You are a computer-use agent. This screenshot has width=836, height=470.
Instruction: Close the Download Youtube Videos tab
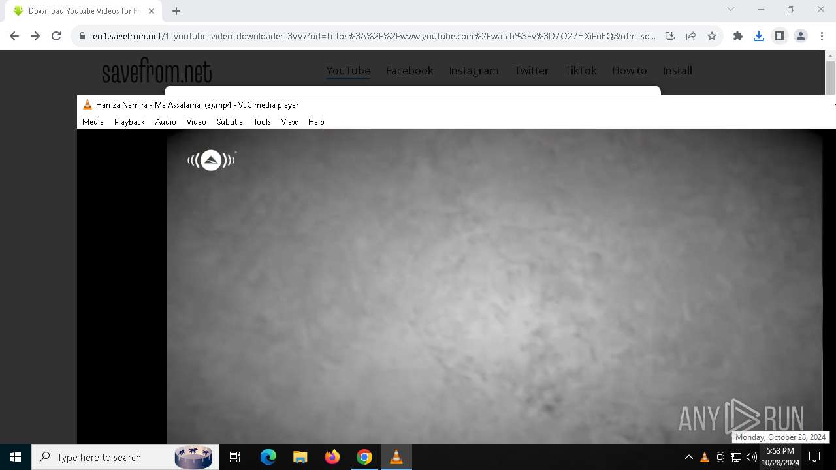point(152,11)
